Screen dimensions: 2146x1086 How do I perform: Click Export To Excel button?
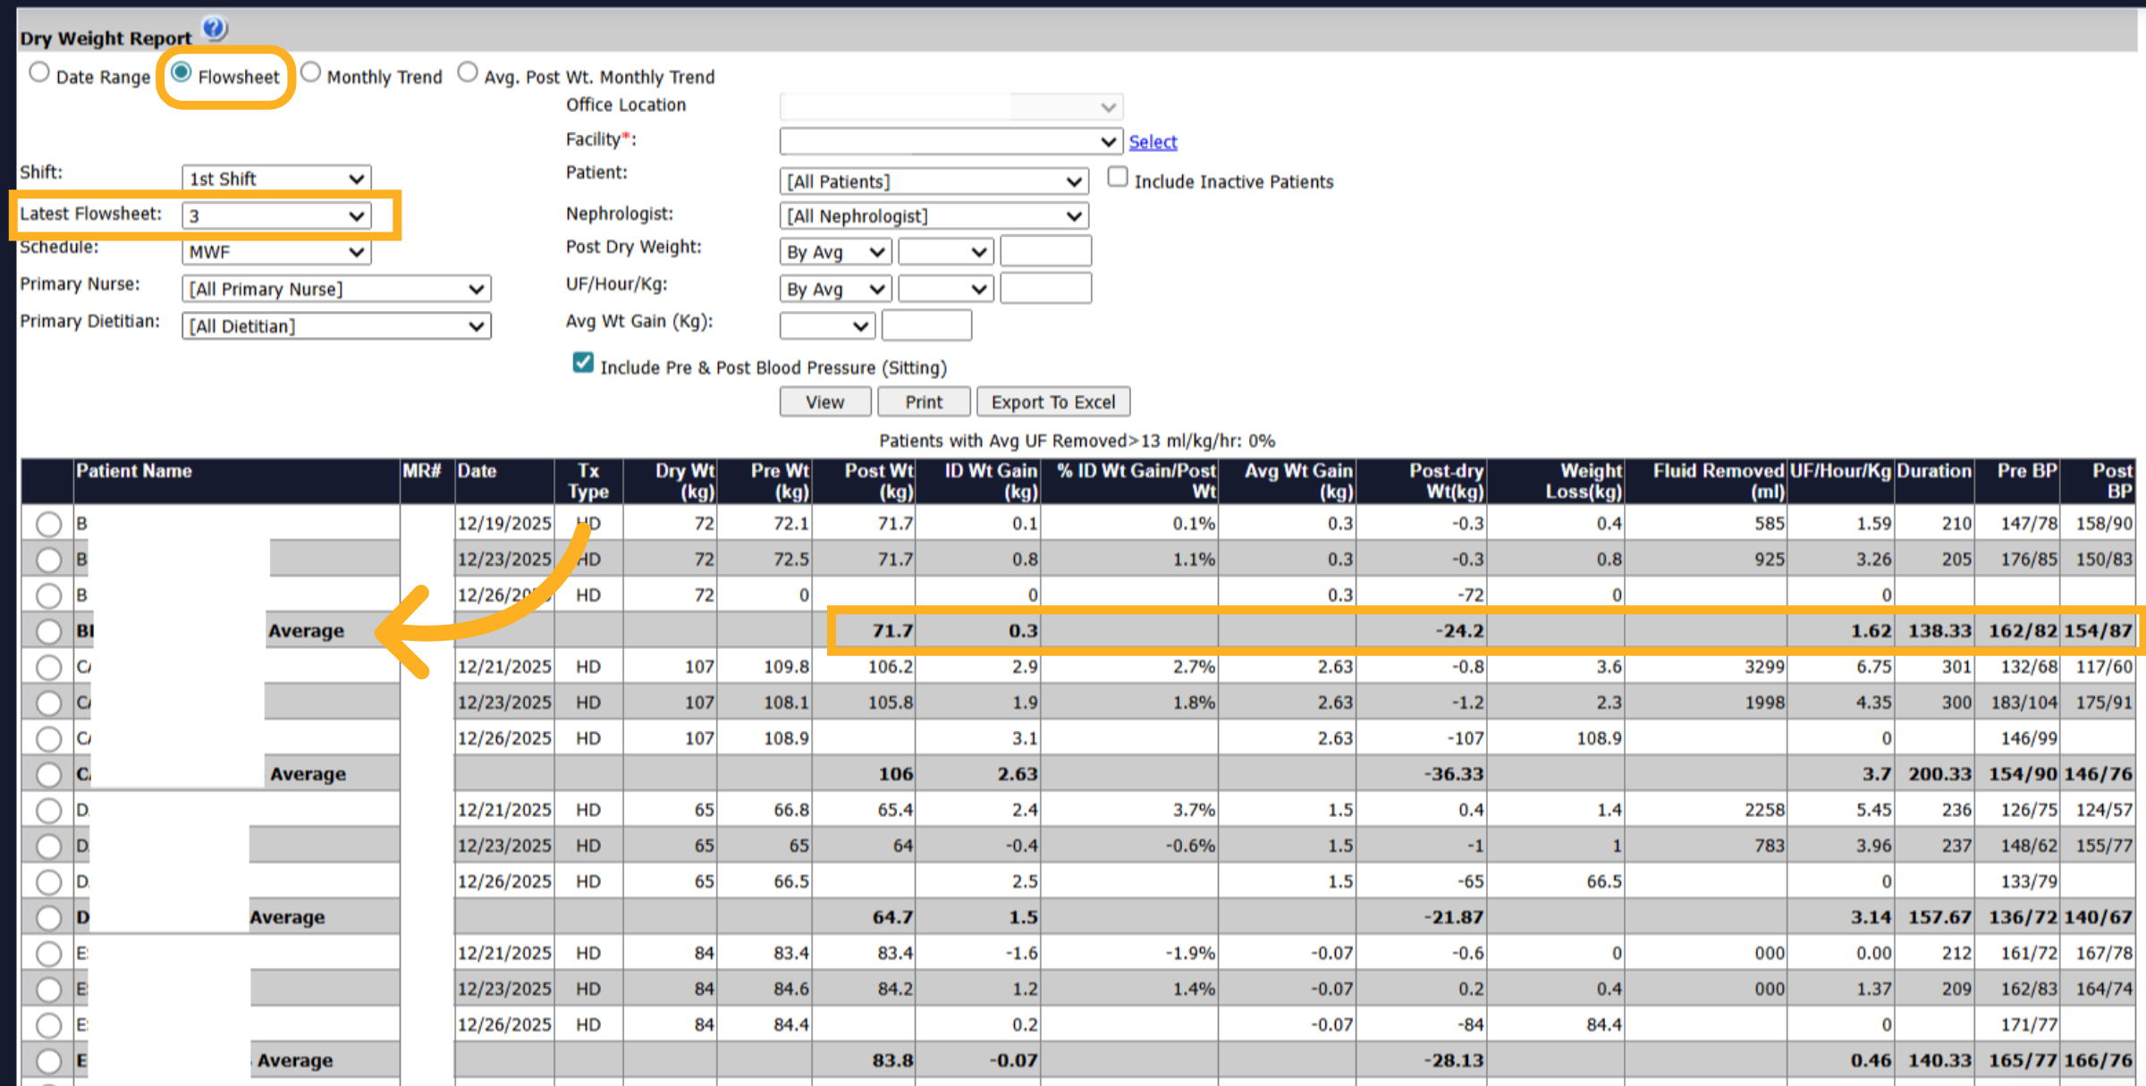1053,402
